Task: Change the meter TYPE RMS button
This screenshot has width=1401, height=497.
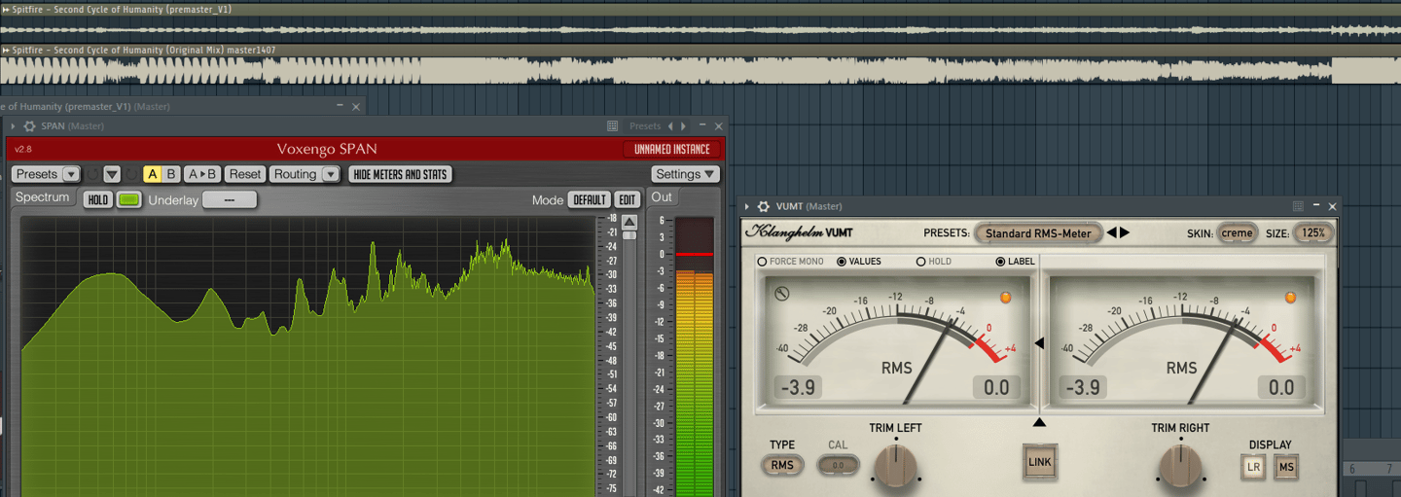Action: [782, 465]
